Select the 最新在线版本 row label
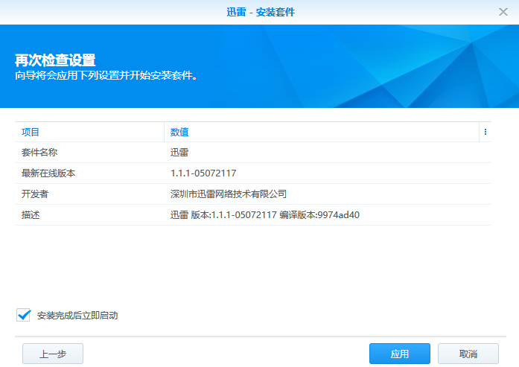Image resolution: width=519 pixels, height=367 pixels. pos(49,173)
